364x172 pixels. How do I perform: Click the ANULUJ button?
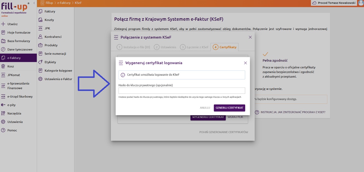(205, 108)
